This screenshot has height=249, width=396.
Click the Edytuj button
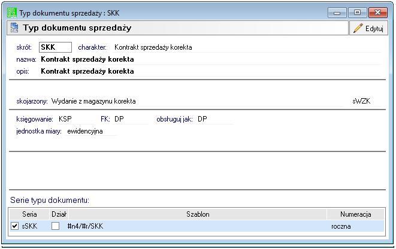point(368,28)
